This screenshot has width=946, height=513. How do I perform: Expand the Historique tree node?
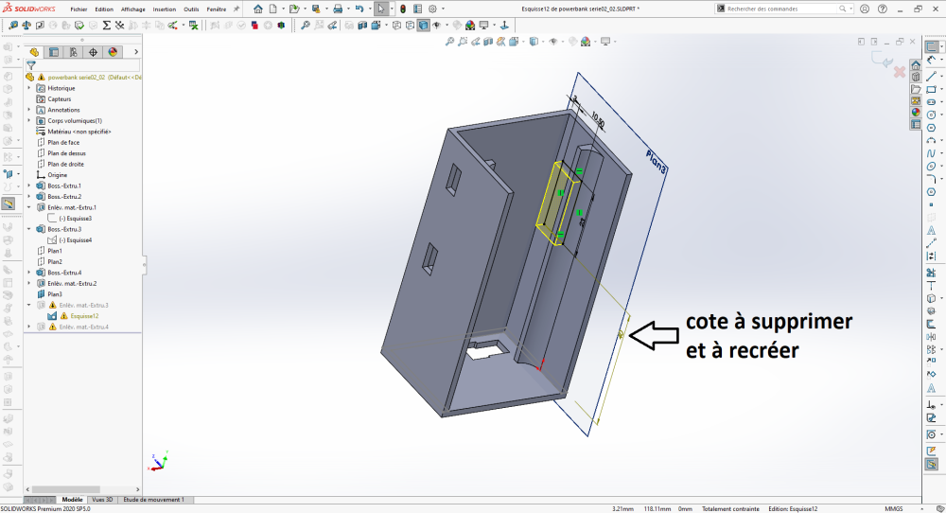pyautogui.click(x=29, y=88)
